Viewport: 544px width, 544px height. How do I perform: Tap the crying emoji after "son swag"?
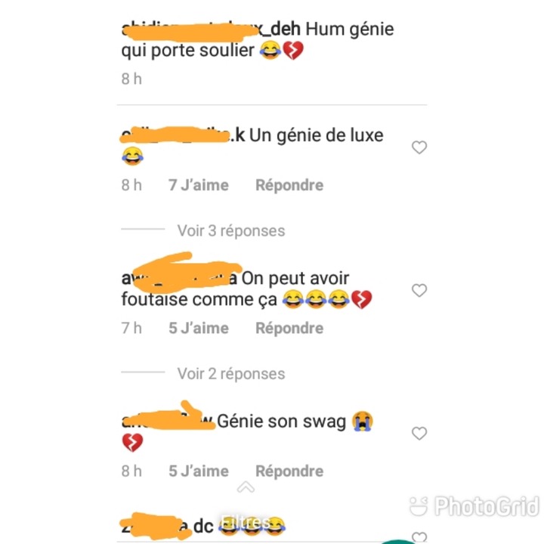(x=362, y=421)
